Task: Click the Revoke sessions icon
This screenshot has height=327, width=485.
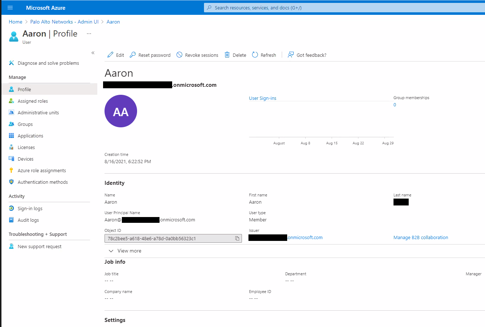Action: pos(179,55)
